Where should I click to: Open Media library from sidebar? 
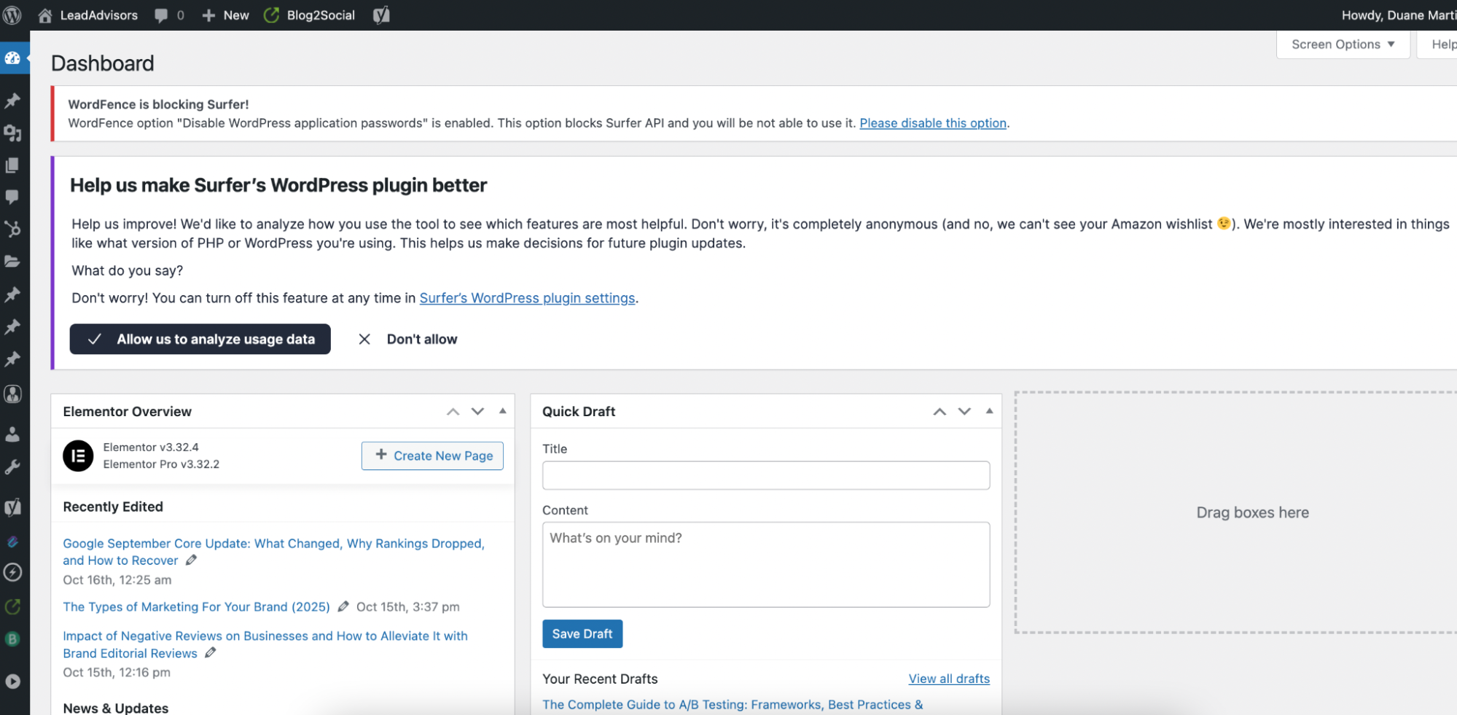click(12, 133)
